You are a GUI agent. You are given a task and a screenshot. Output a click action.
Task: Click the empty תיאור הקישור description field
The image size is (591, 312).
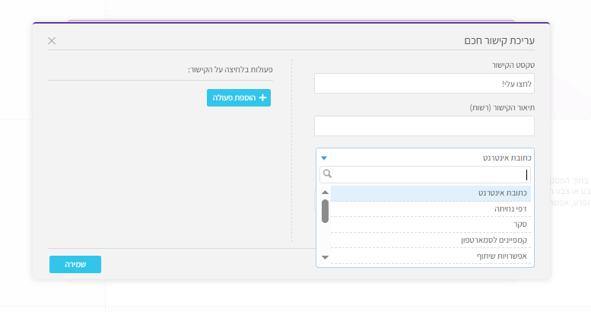pyautogui.click(x=424, y=126)
